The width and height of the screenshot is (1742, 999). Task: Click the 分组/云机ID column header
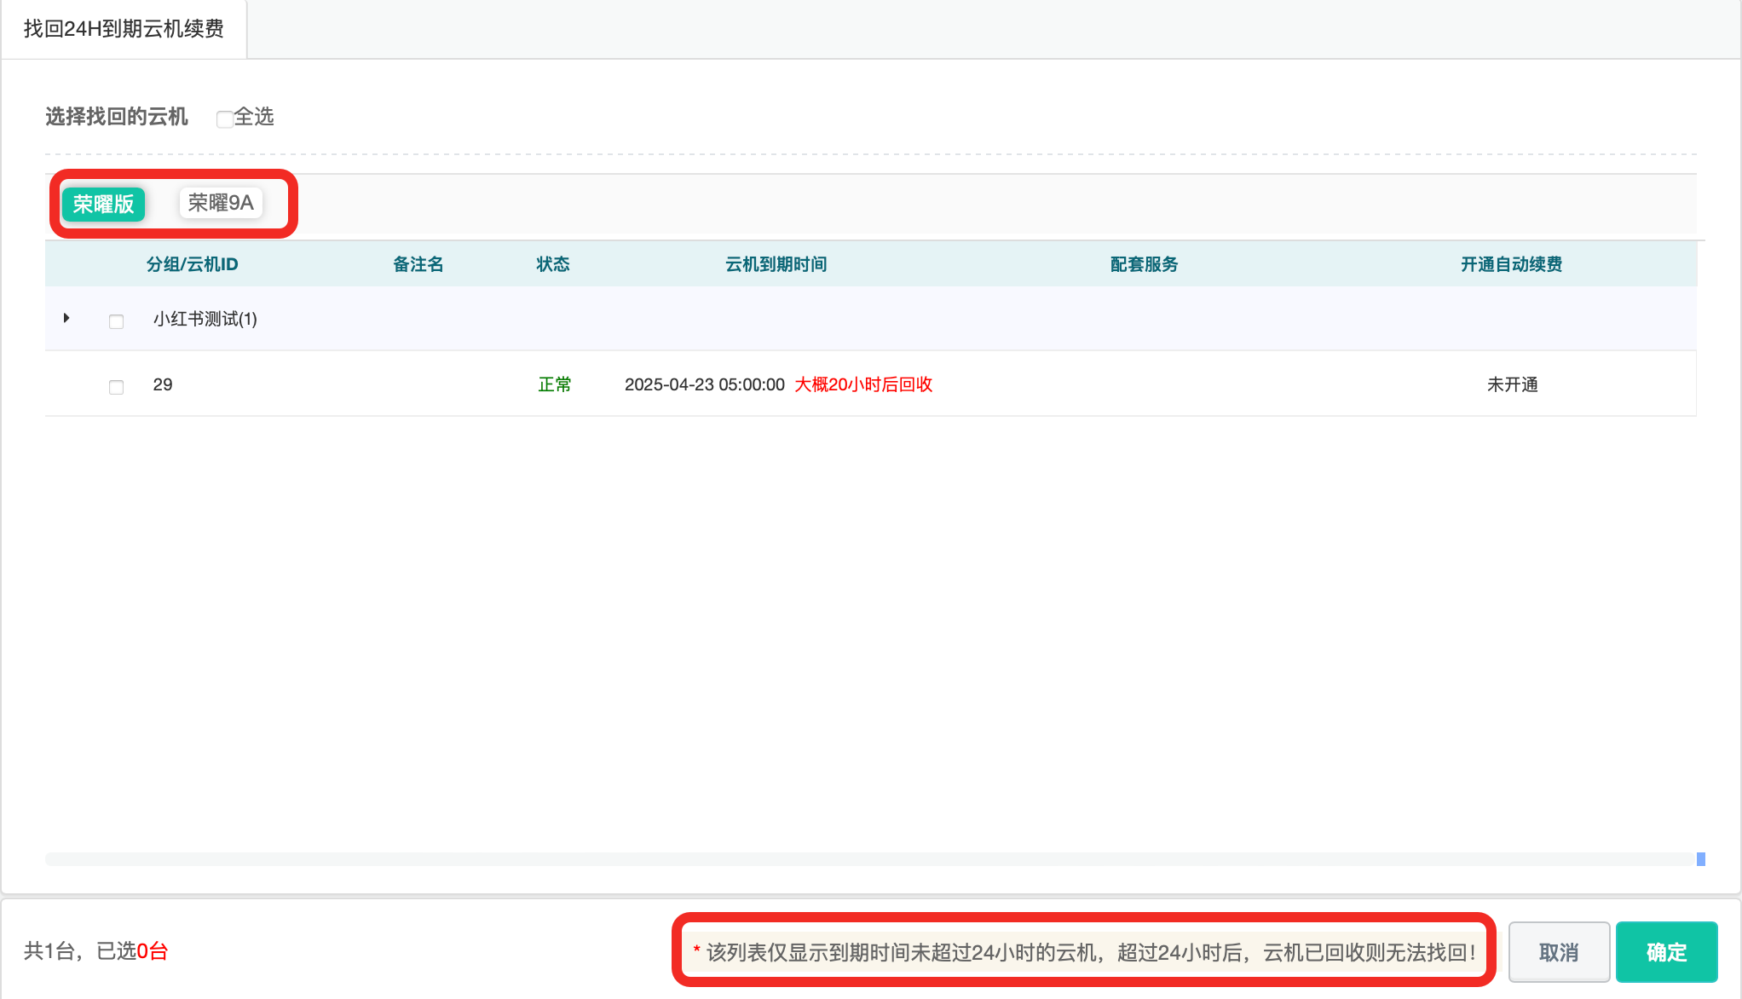192,264
